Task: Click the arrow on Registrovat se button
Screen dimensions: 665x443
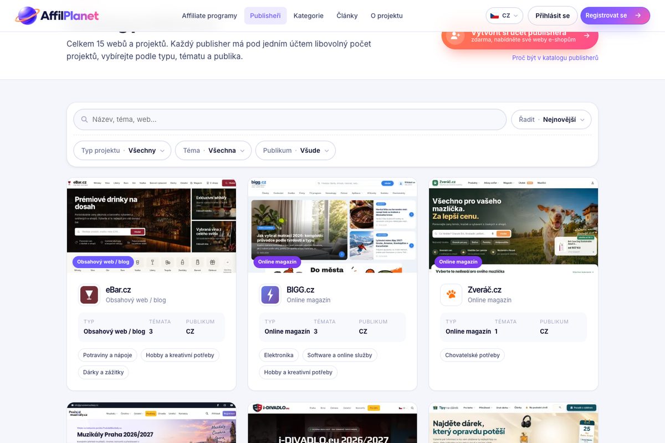Action: (638, 16)
